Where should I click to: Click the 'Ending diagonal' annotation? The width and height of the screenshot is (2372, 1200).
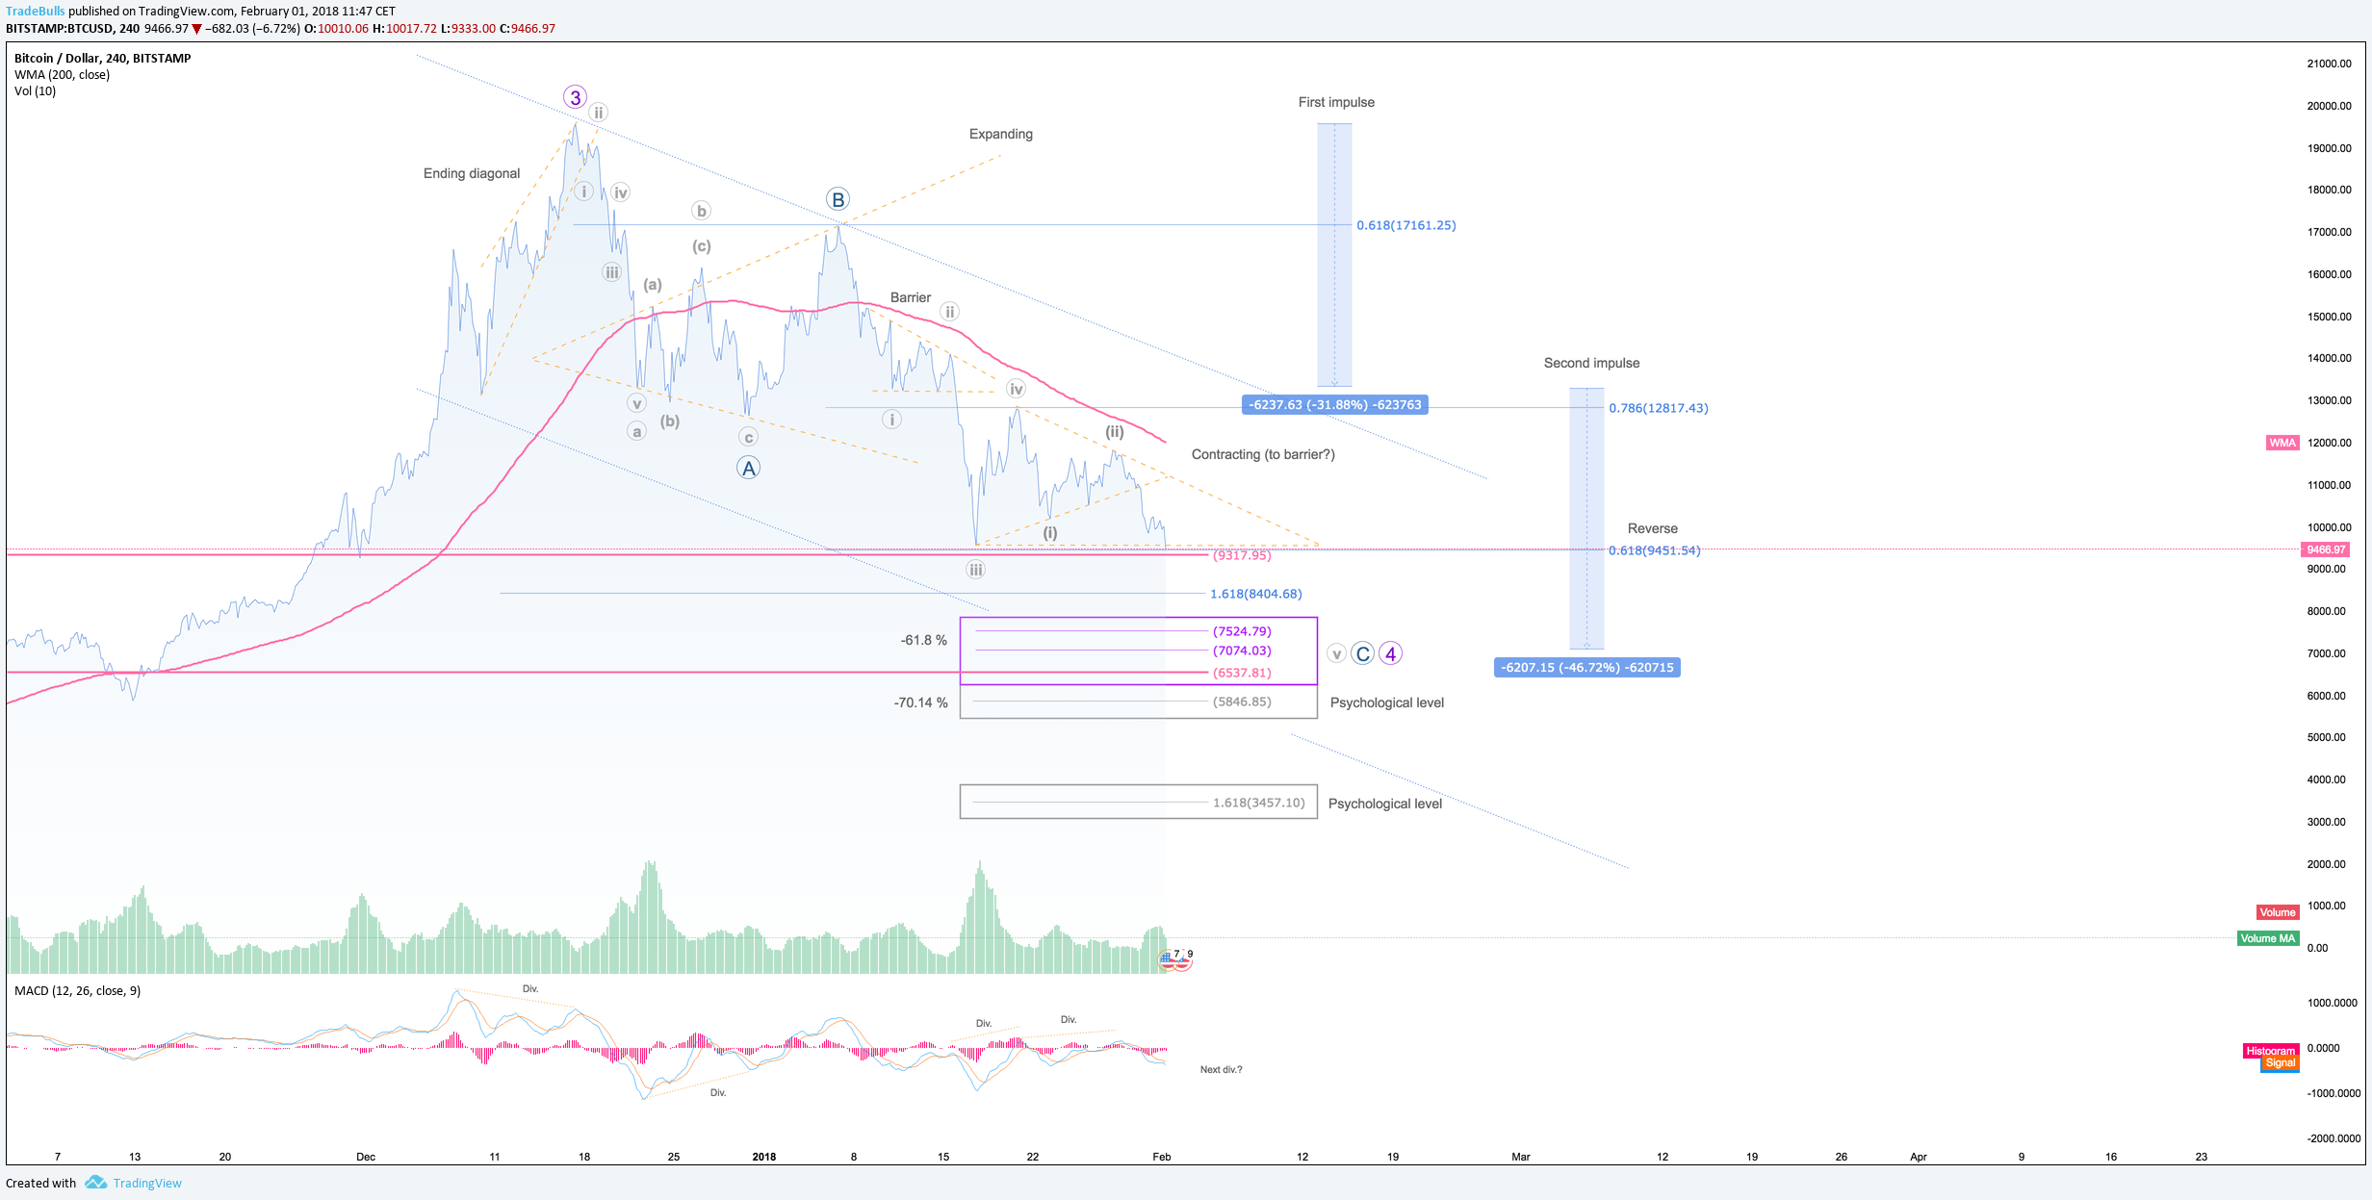(472, 173)
